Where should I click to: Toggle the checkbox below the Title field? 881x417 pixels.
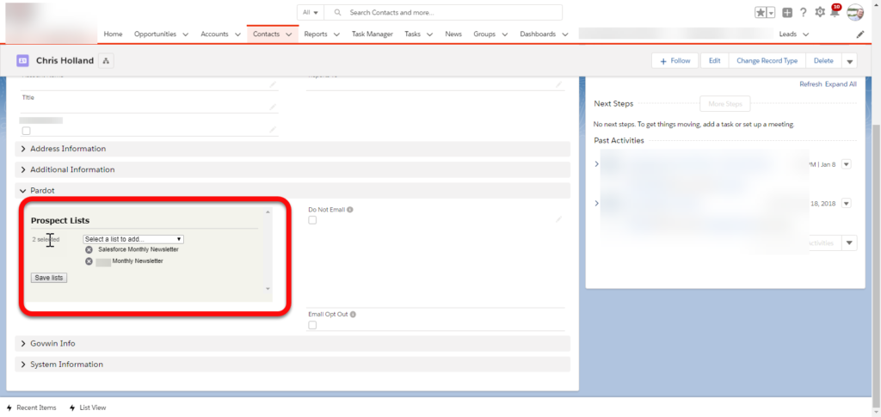(x=26, y=131)
